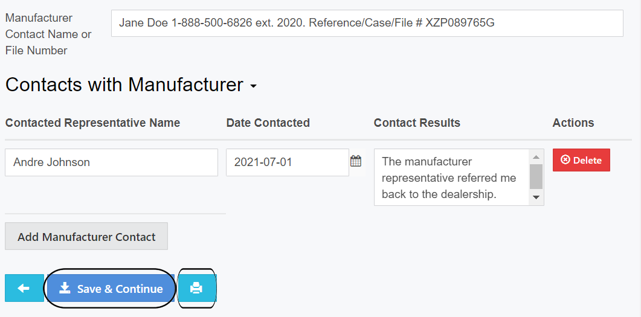Go back using the left arrow button
The image size is (641, 317).
(24, 289)
